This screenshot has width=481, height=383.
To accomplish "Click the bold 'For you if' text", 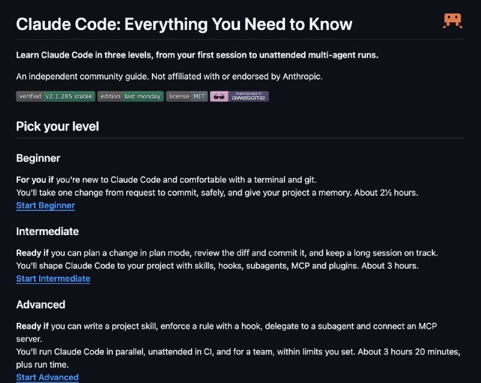I will pos(35,180).
